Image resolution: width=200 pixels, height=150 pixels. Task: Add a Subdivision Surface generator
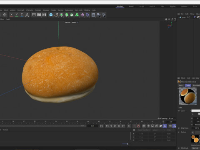point(61,15)
